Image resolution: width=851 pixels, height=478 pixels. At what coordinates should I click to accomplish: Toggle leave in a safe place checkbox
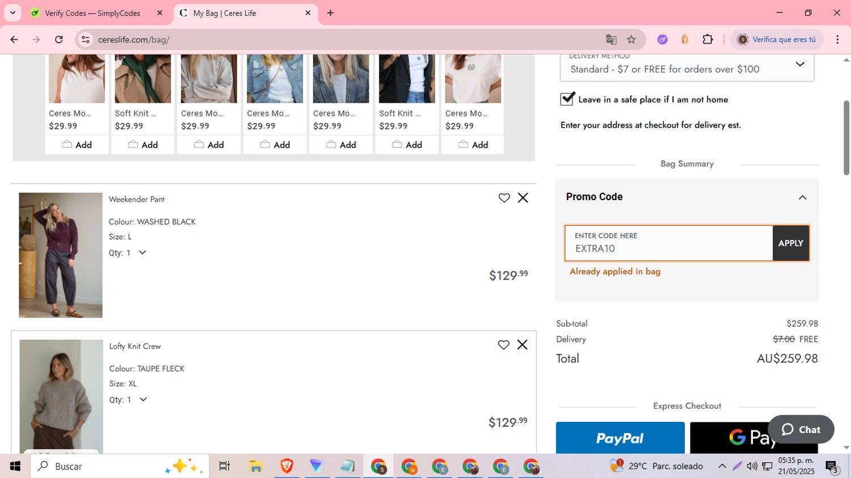point(567,99)
